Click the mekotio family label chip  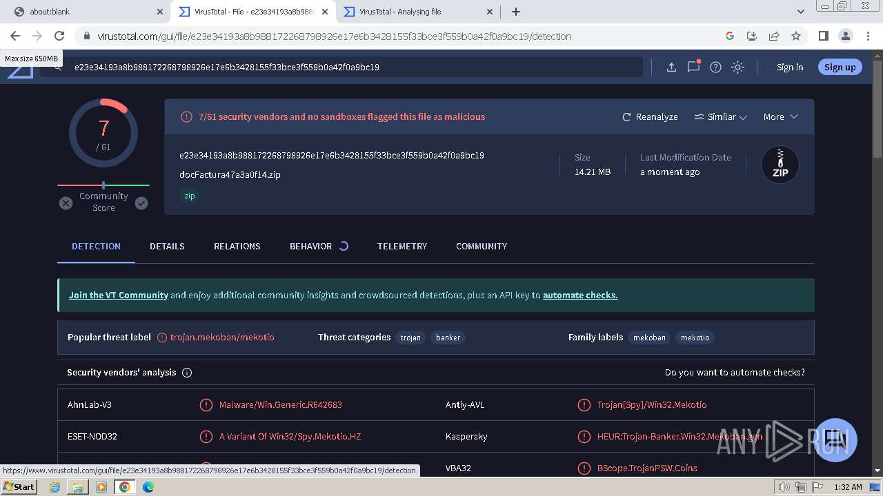695,338
